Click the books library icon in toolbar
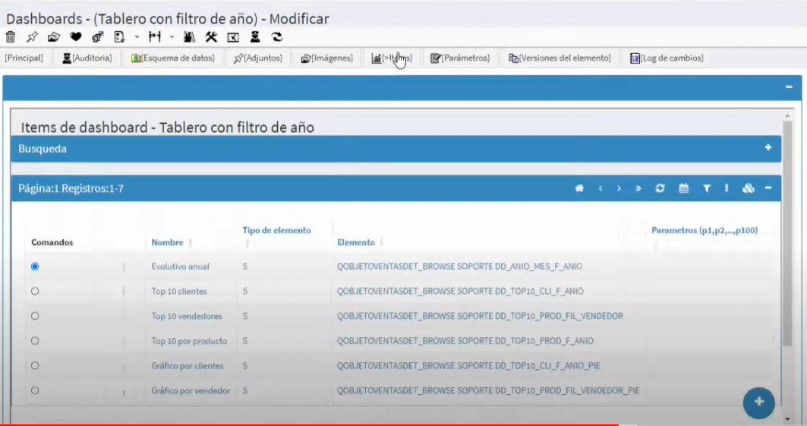Screen dimensions: 807x426 click(x=189, y=37)
